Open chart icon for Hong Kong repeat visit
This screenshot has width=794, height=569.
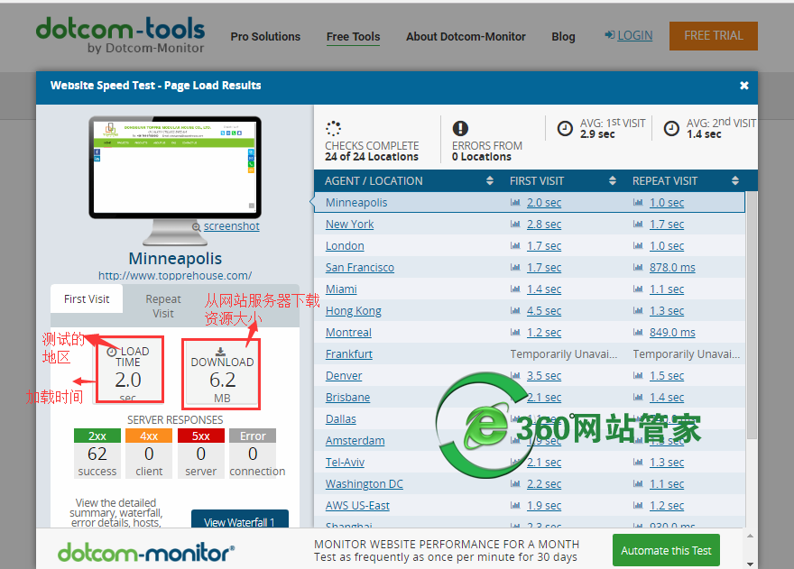(x=638, y=311)
